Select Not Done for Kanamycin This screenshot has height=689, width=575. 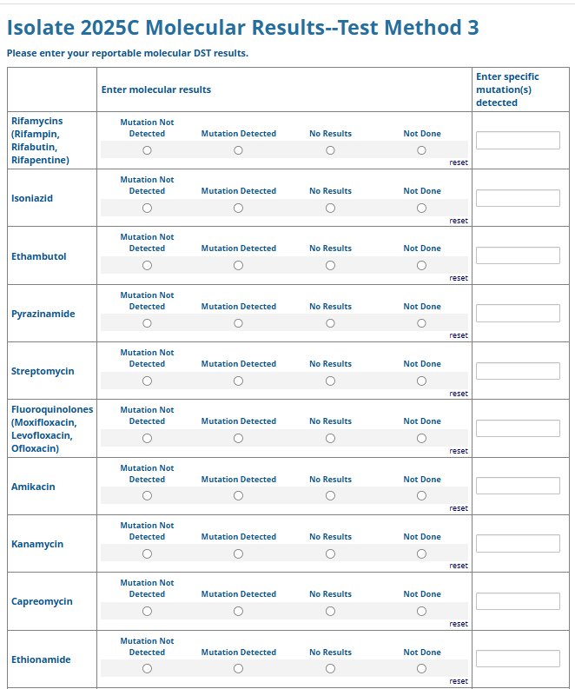(x=421, y=553)
